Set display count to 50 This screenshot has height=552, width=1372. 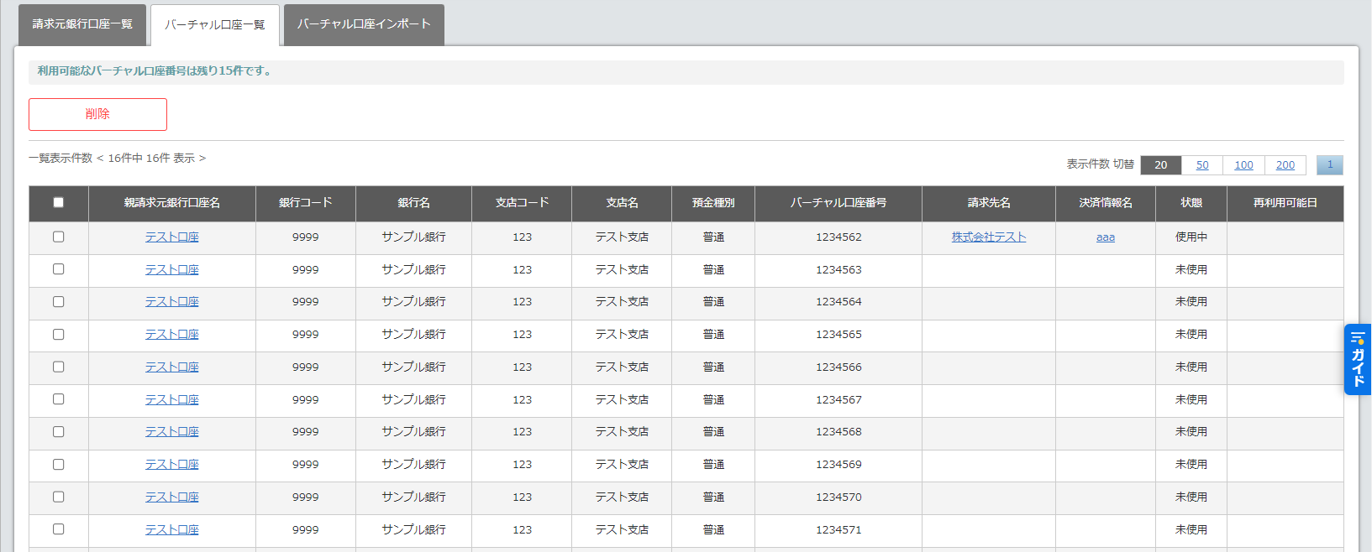(1202, 165)
